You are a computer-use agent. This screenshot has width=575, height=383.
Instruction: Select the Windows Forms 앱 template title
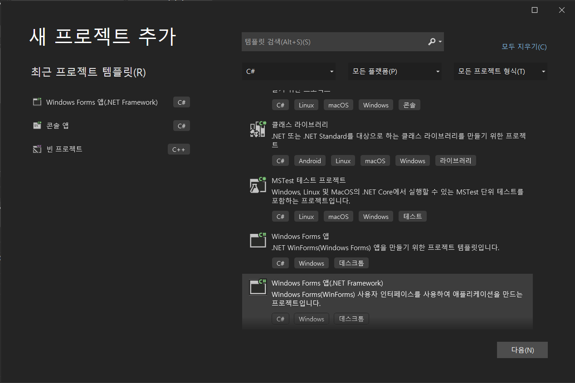(x=300, y=236)
